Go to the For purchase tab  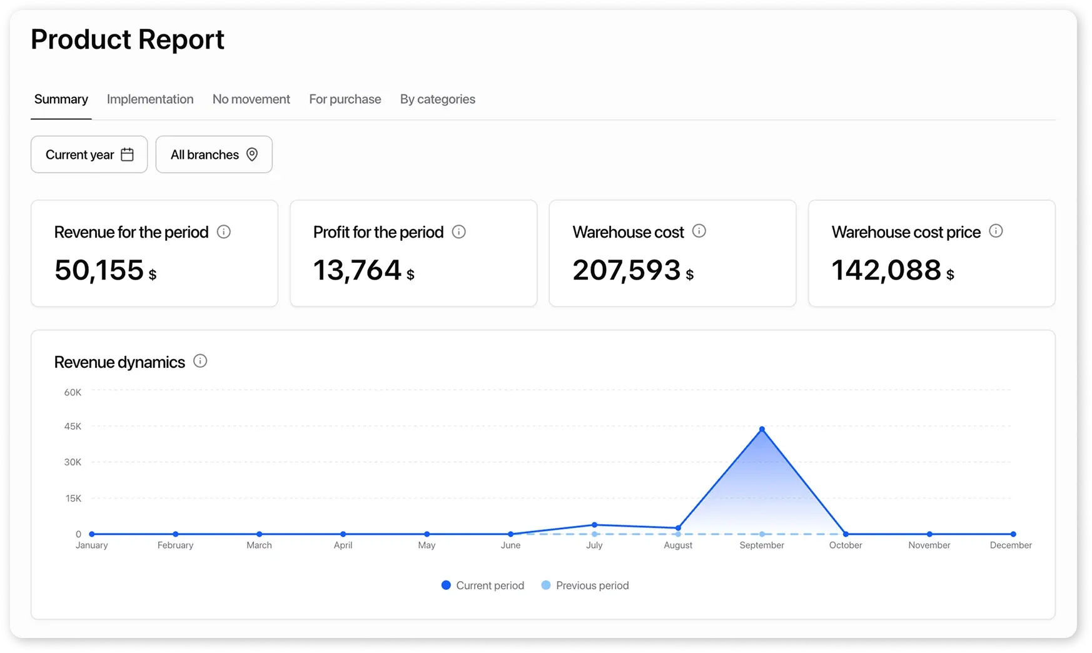coord(345,99)
